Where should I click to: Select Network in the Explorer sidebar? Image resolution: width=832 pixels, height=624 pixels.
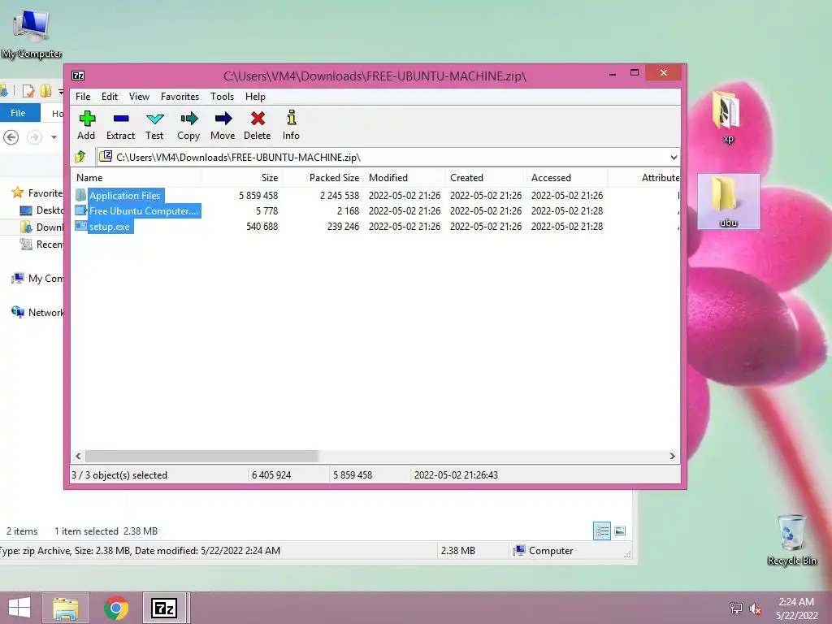point(37,313)
